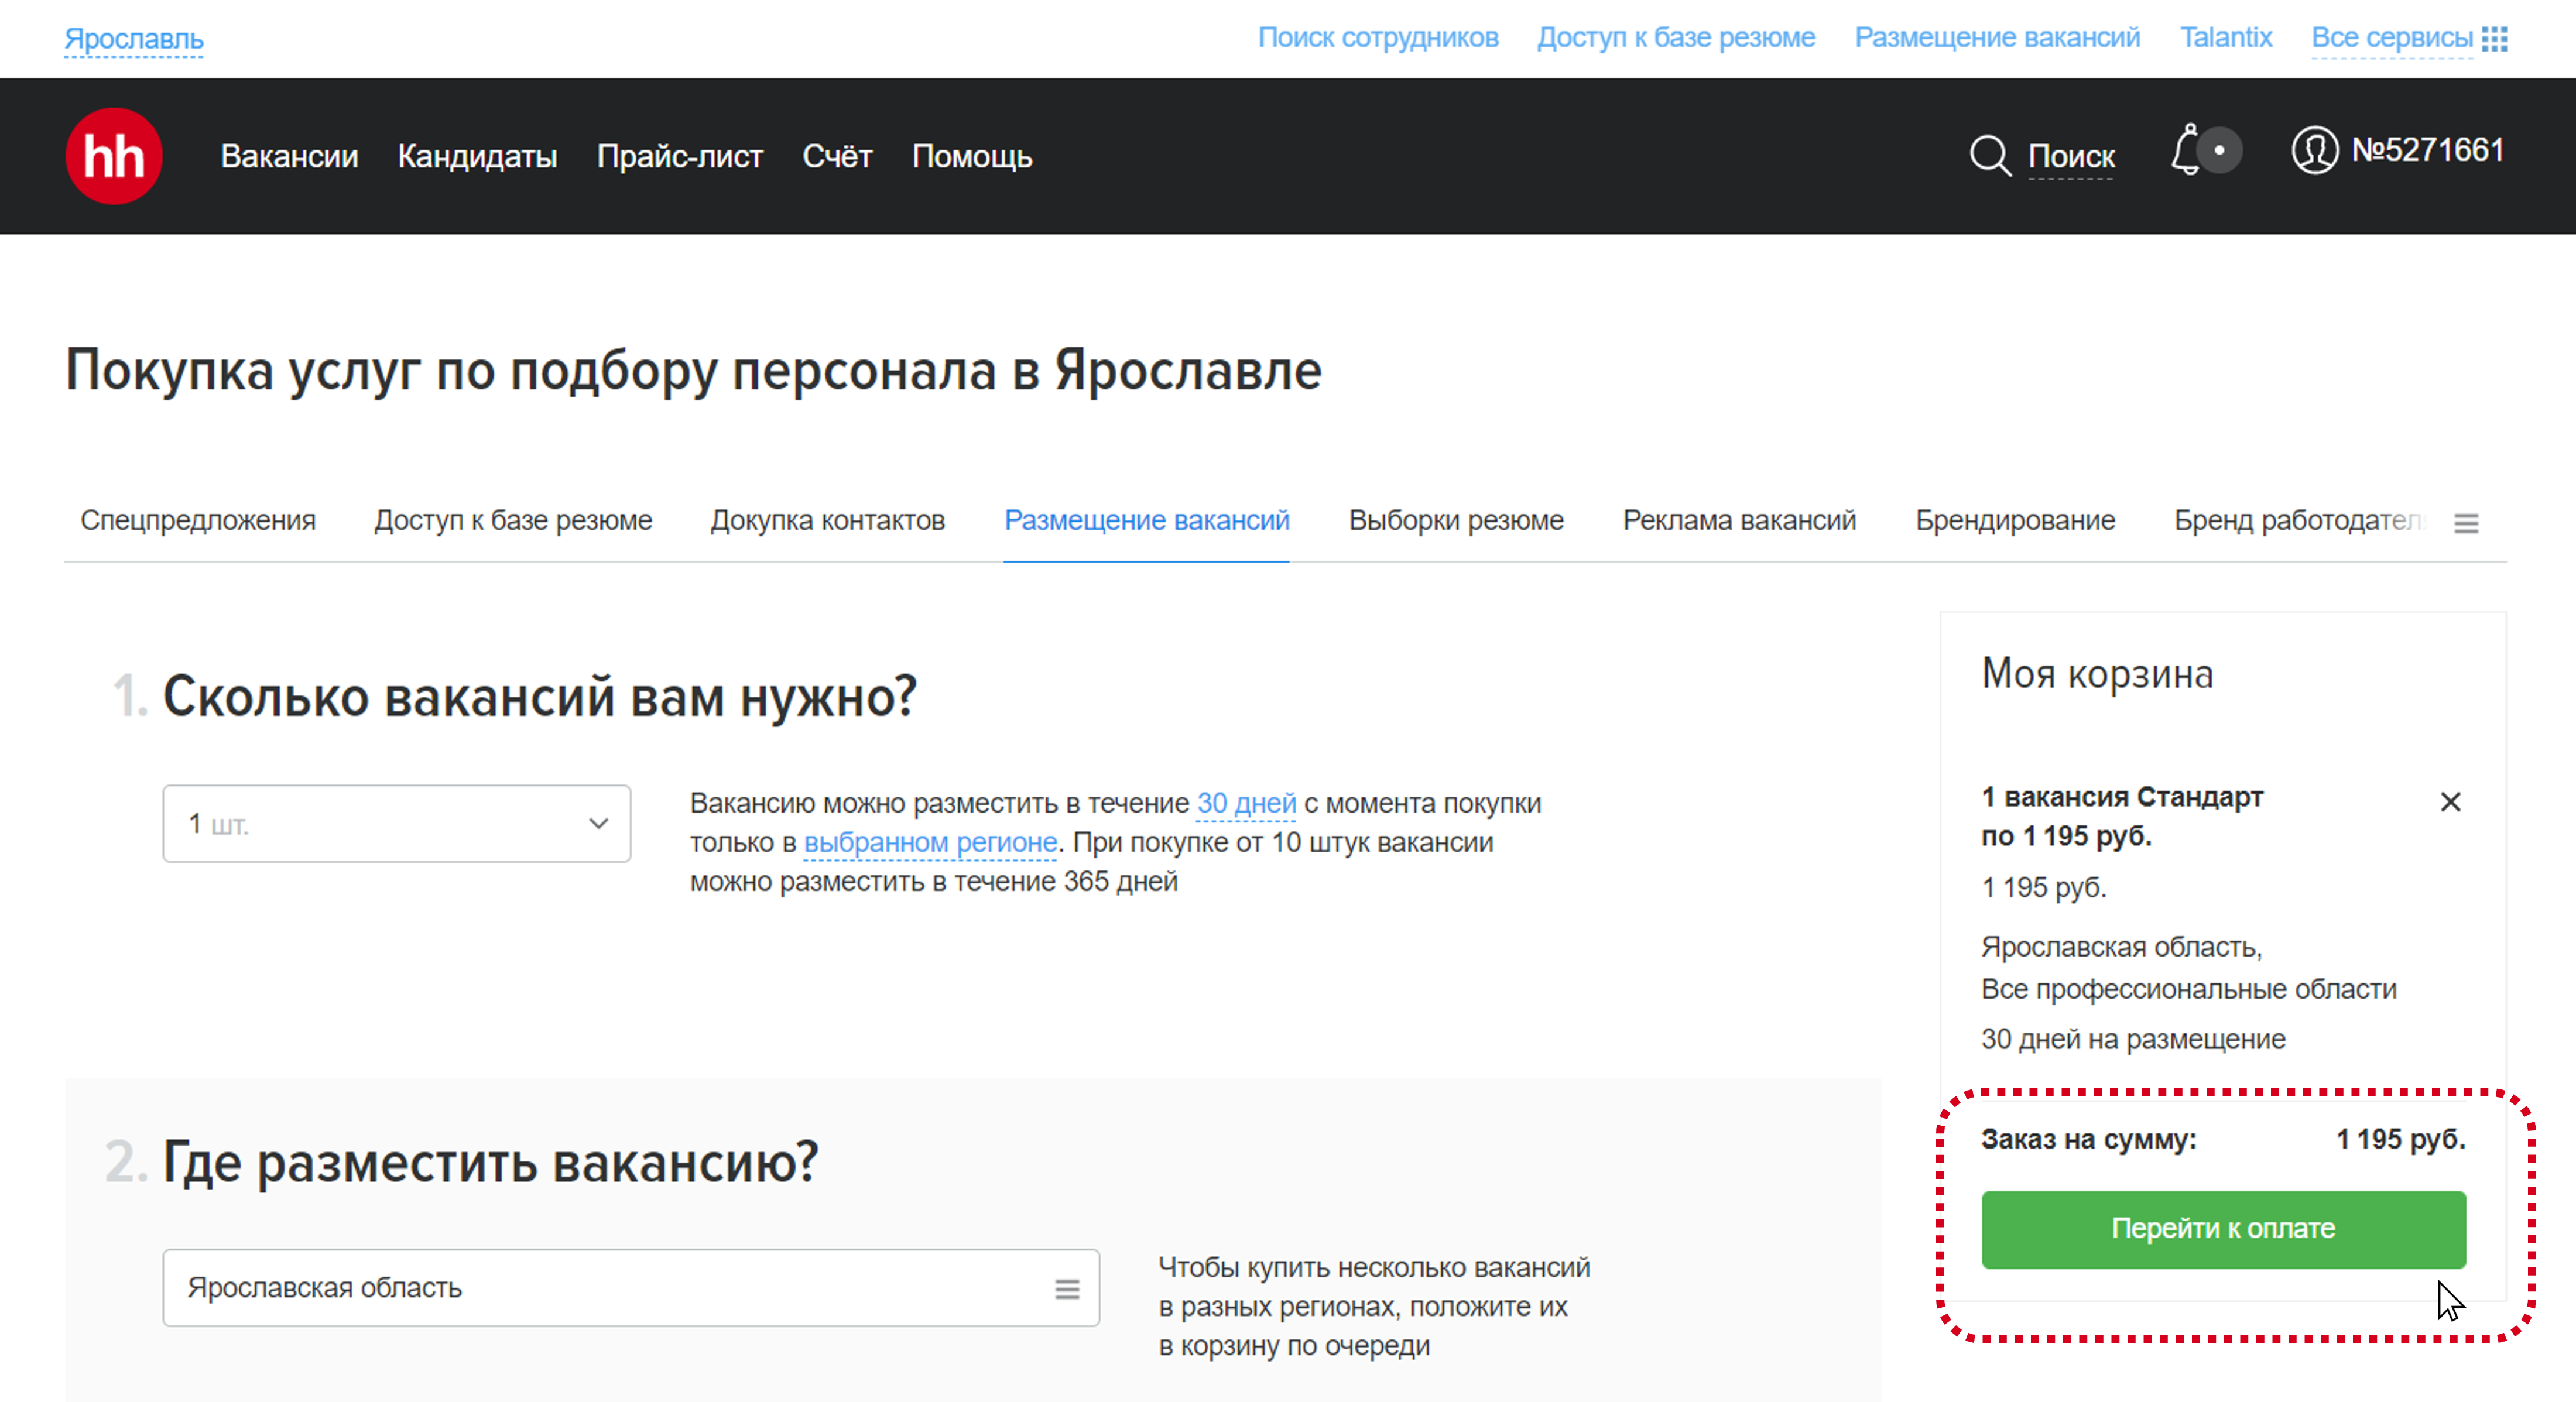Open region list icon in Ярославская область field
The height and width of the screenshot is (1402, 2576).
[1067, 1289]
